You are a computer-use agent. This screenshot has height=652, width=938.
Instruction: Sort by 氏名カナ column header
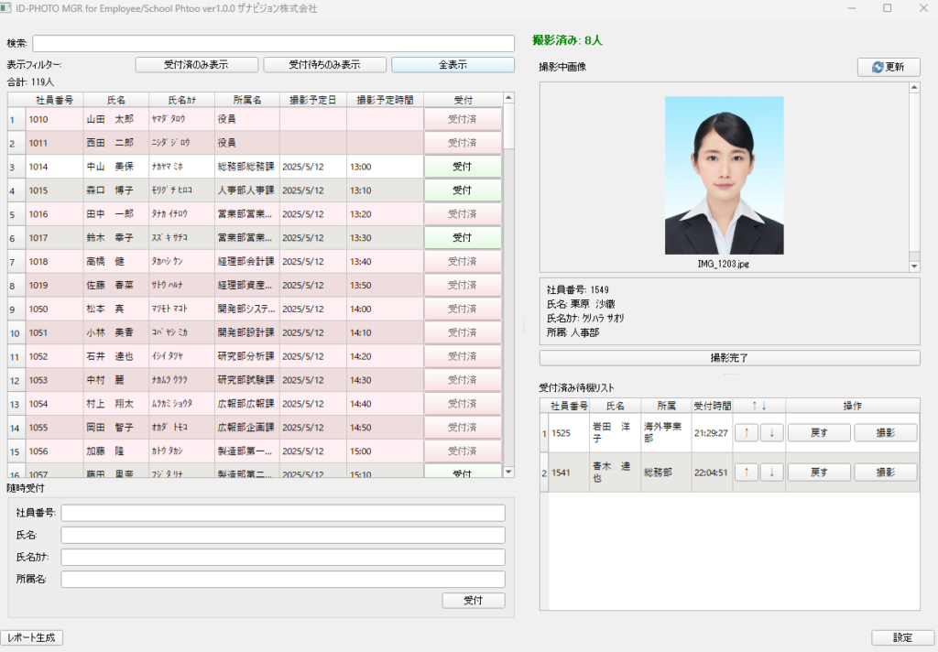182,100
